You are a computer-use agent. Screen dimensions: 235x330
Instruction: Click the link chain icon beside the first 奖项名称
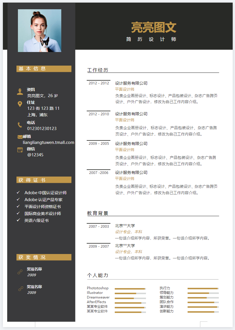pyautogui.click(x=20, y=272)
